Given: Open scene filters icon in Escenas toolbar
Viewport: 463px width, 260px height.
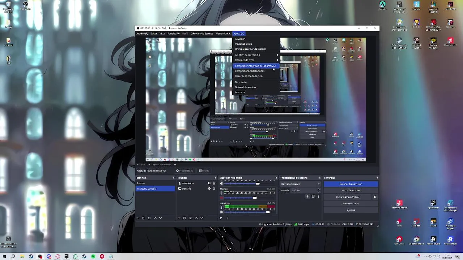Looking at the screenshot, I should coord(149,218).
